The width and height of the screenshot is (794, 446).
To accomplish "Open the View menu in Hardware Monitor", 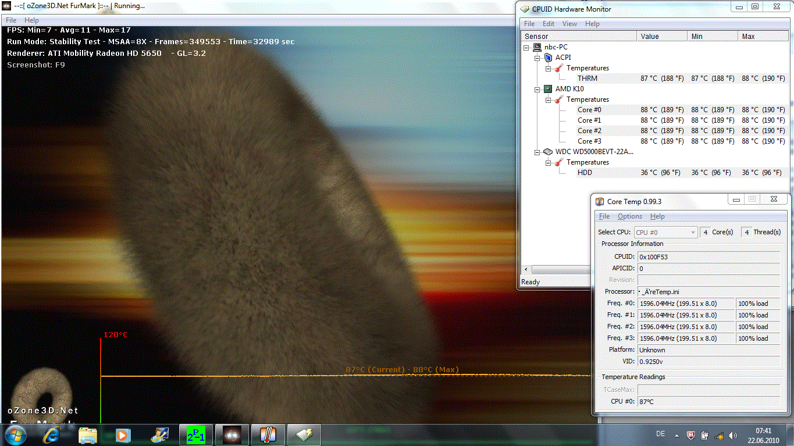I will pos(570,24).
